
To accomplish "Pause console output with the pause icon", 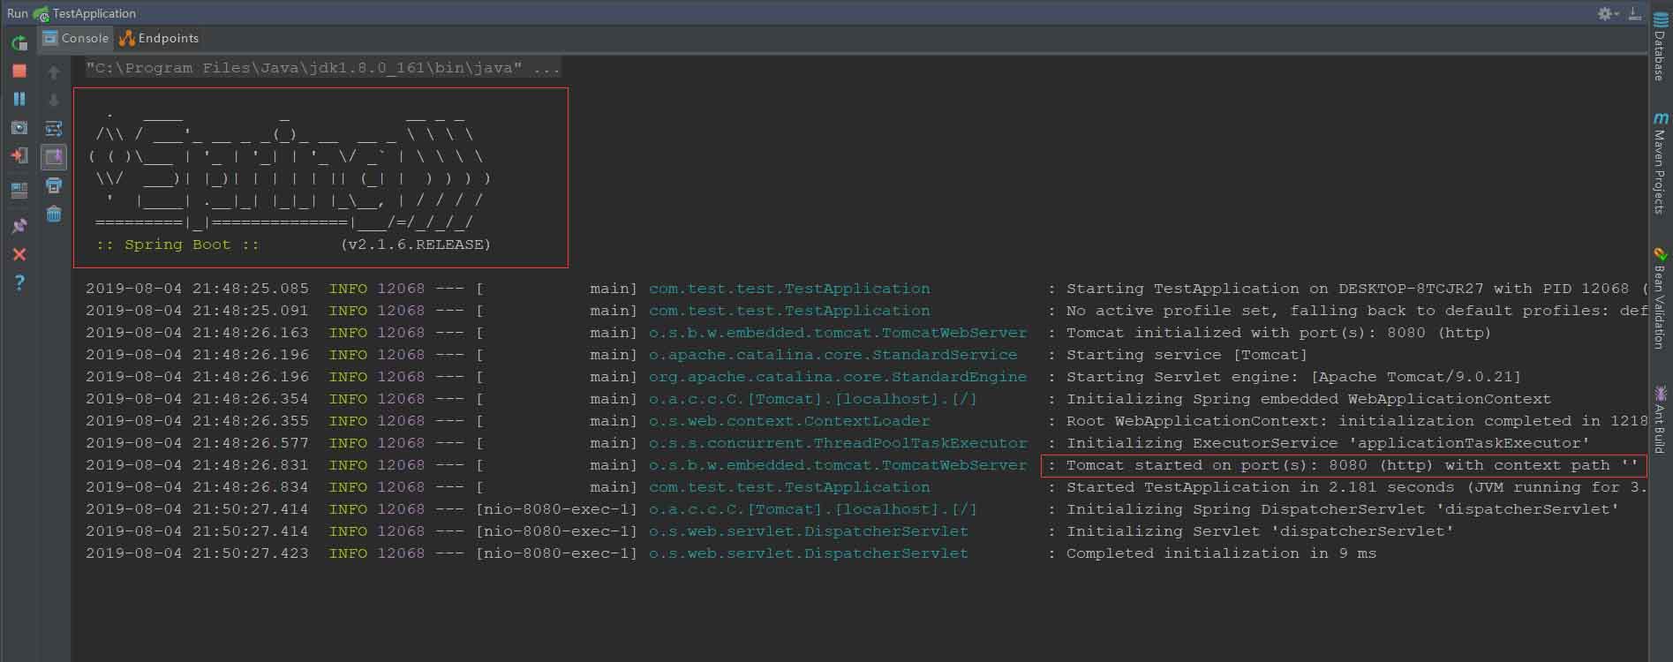I will point(19,99).
